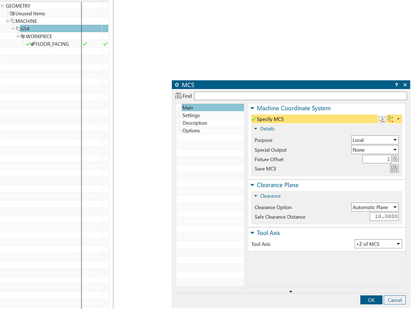Select the FLOOR_FACING tree item

[x=52, y=44]
